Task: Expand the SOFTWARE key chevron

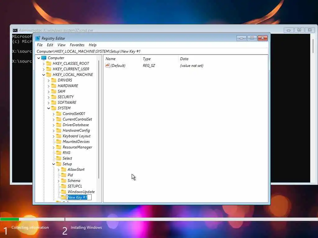Action: [48, 103]
